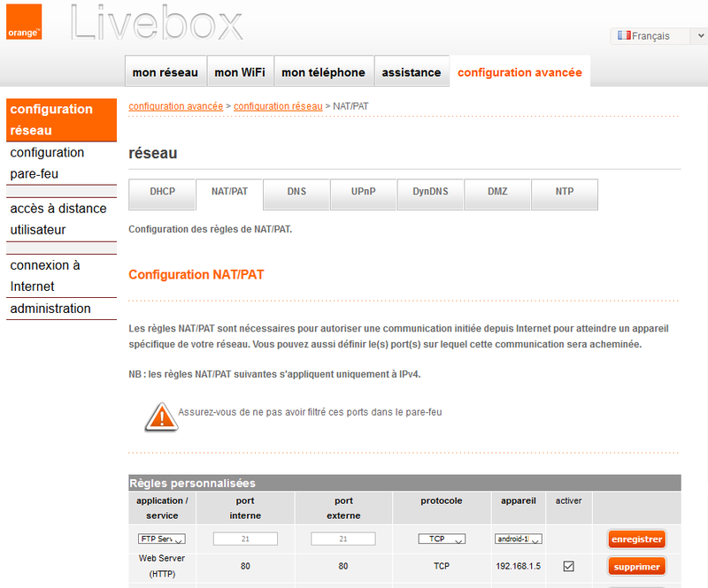Follow the configuration réseau breadcrumb link
This screenshot has height=588, width=708.
[x=278, y=106]
